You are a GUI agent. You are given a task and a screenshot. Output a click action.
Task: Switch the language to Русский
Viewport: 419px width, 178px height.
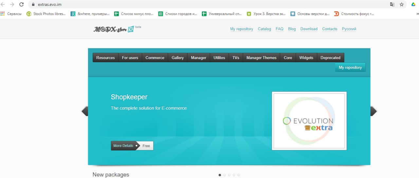click(349, 29)
